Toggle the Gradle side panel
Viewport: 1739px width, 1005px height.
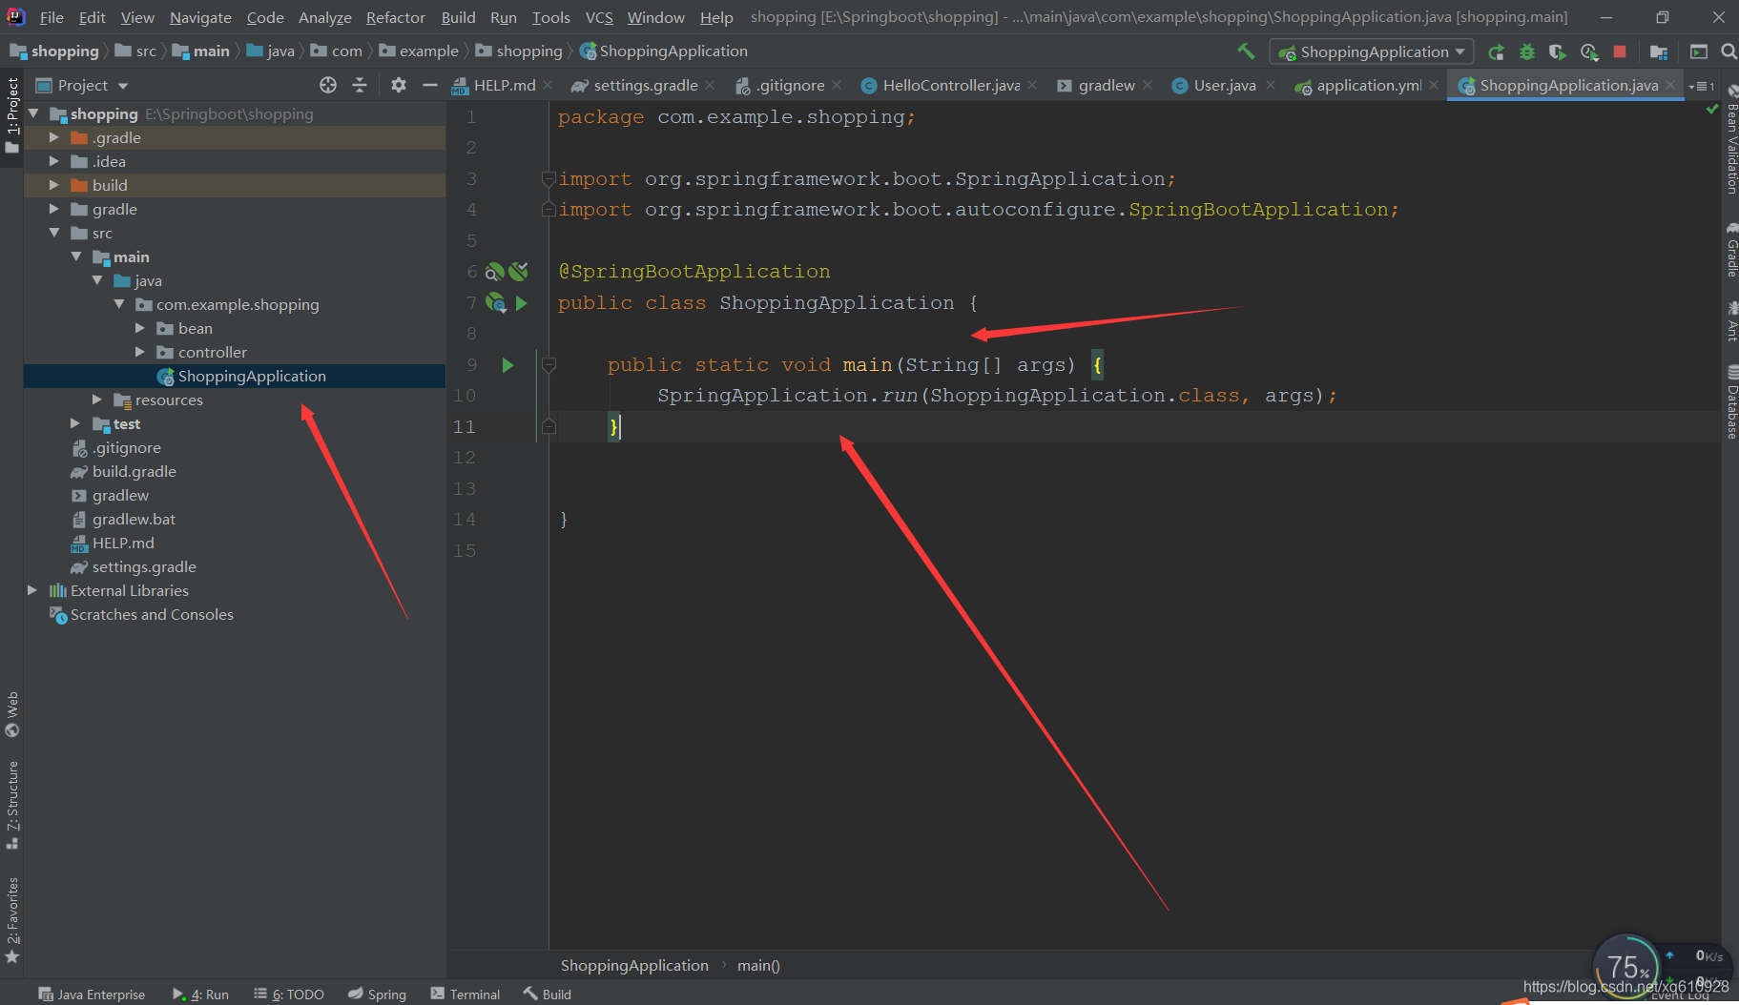click(1730, 250)
